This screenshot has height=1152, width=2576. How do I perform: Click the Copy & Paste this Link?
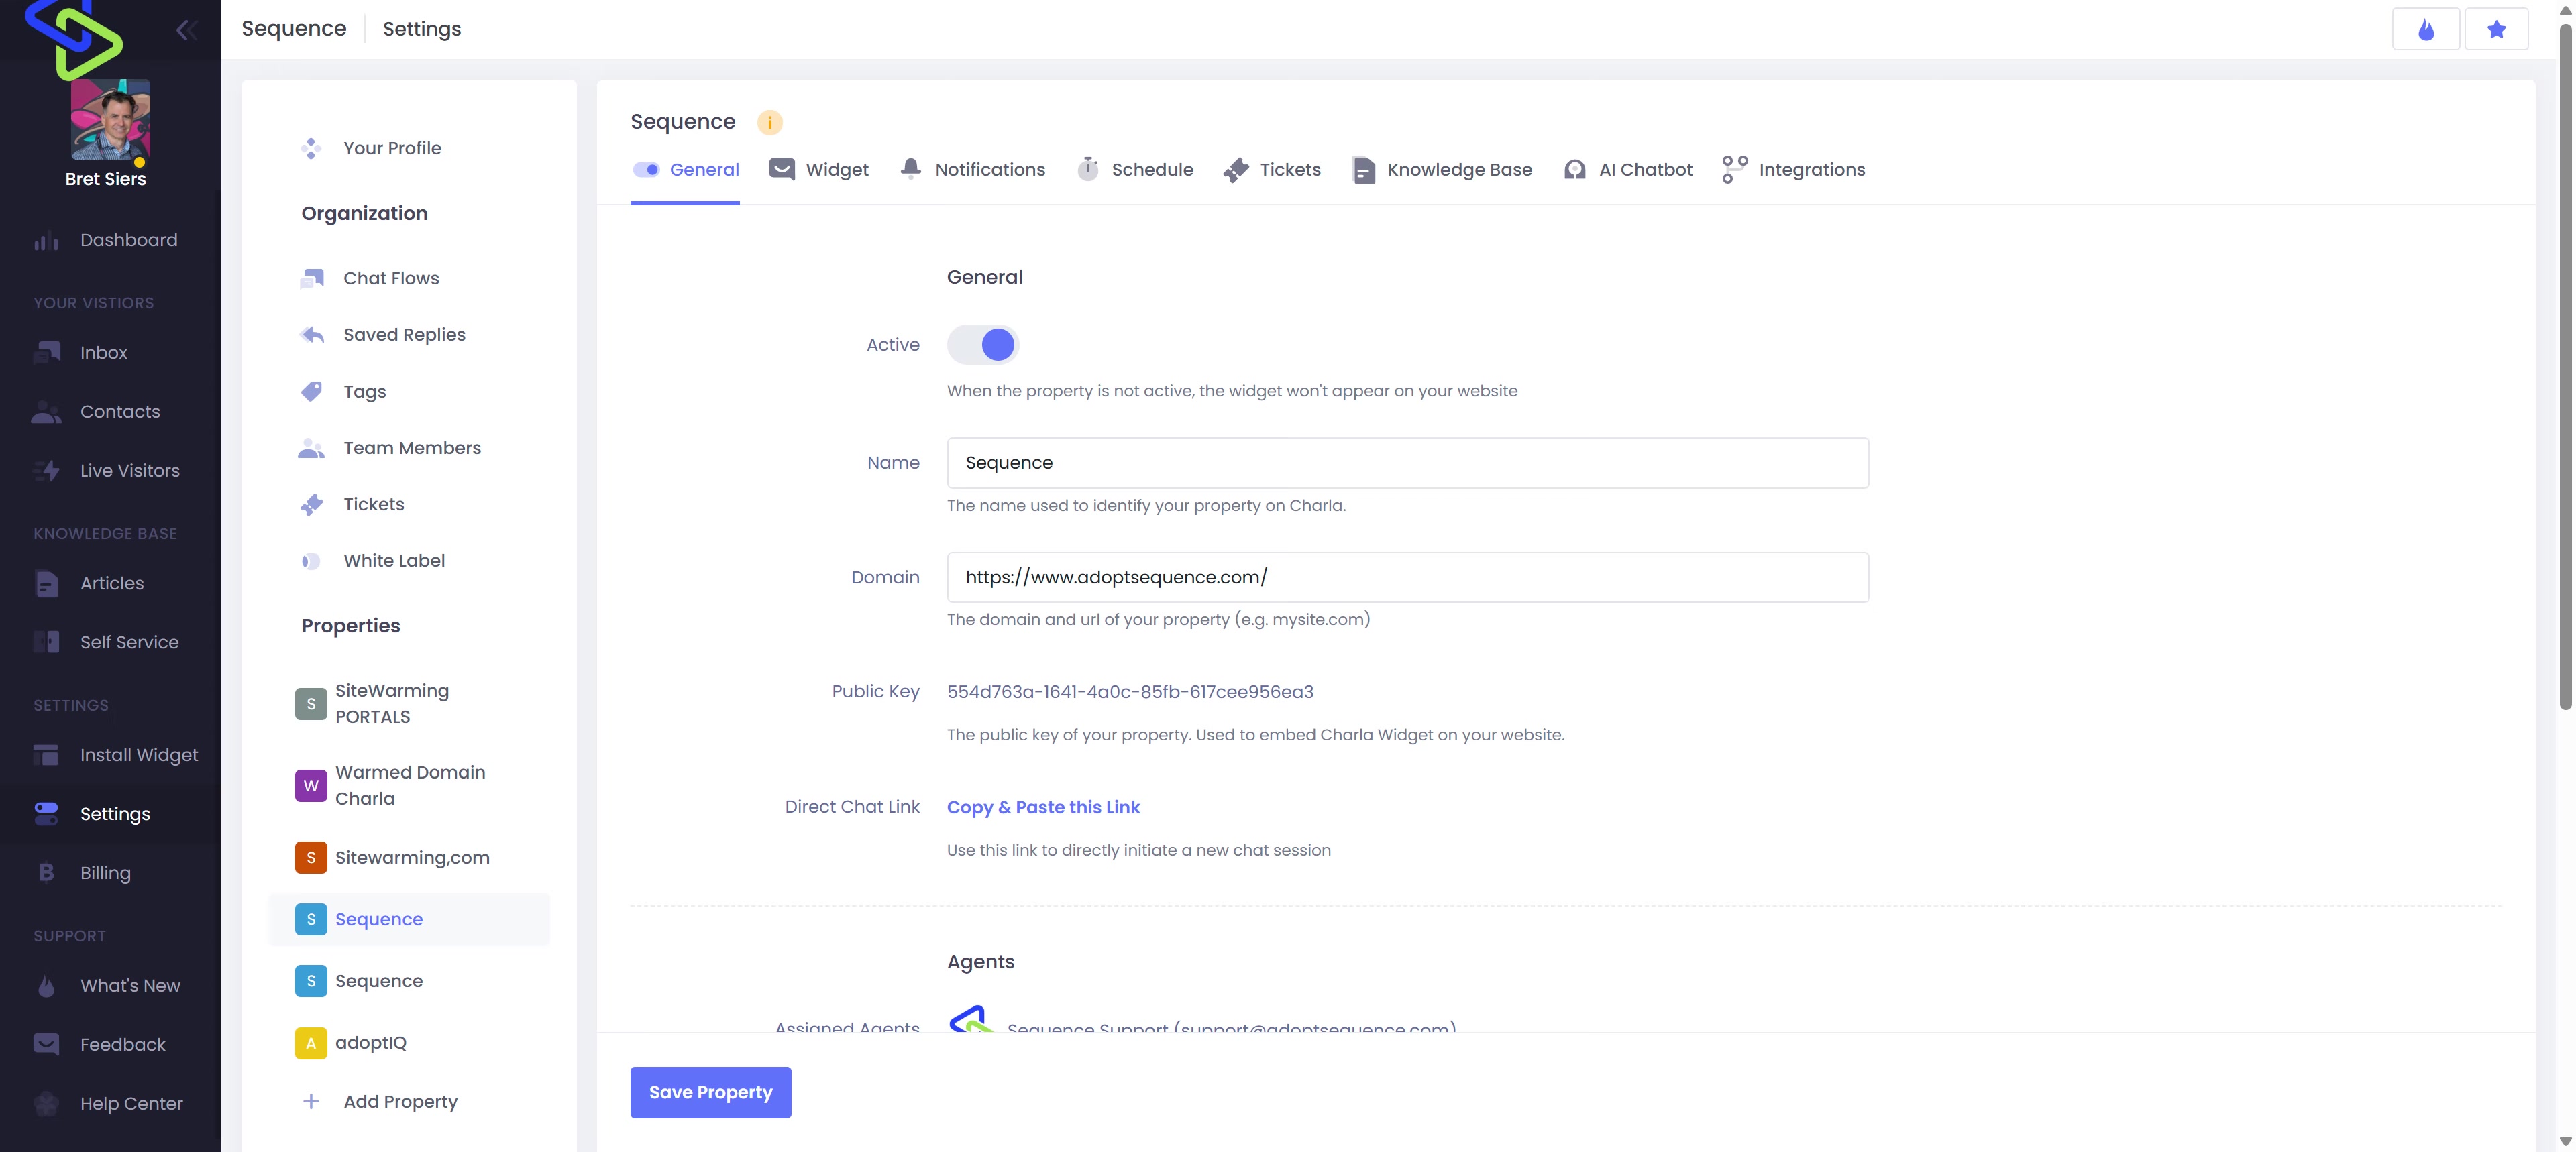[1043, 807]
